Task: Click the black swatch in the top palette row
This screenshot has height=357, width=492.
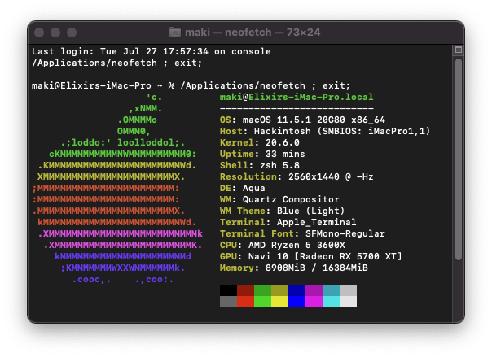Action: click(228, 290)
